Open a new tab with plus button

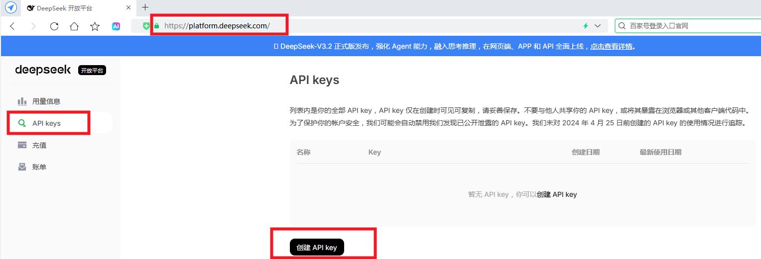pyautogui.click(x=145, y=7)
